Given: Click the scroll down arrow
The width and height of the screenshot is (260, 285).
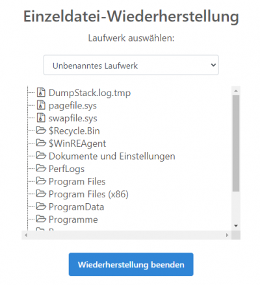Looking at the screenshot, I should pyautogui.click(x=236, y=226).
